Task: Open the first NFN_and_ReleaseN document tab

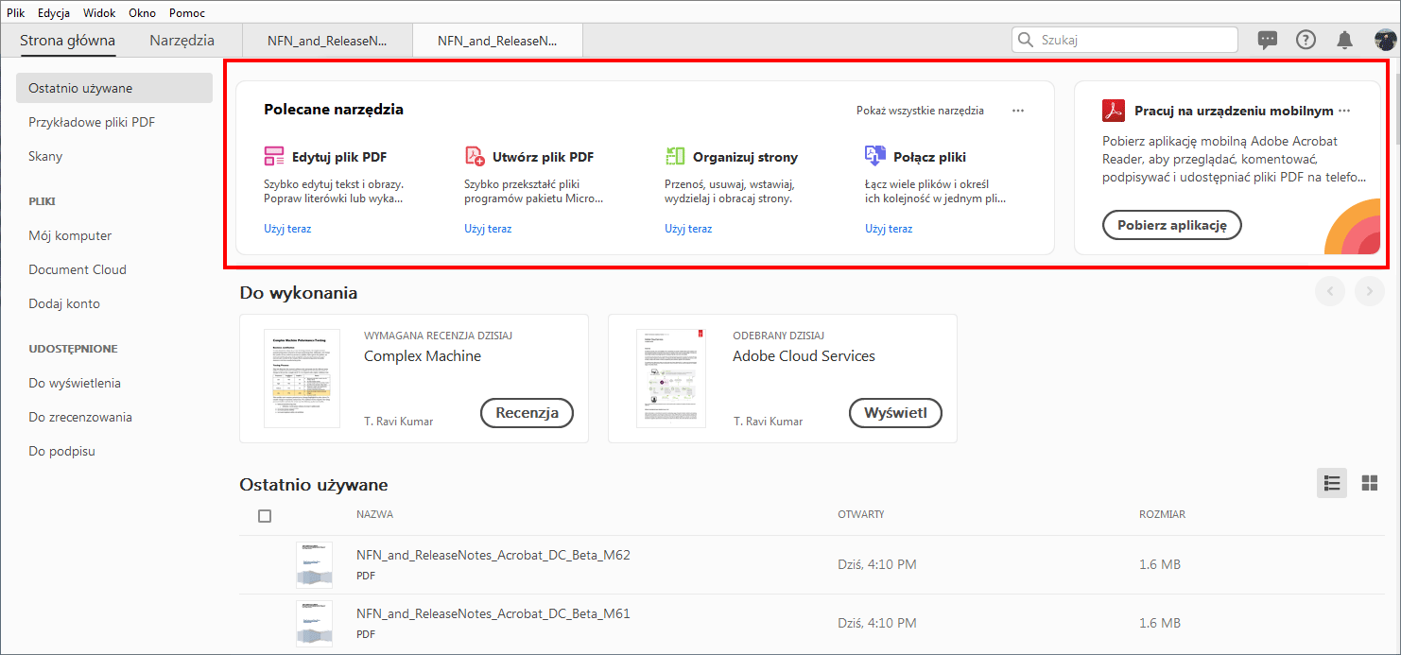Action: [x=327, y=41]
